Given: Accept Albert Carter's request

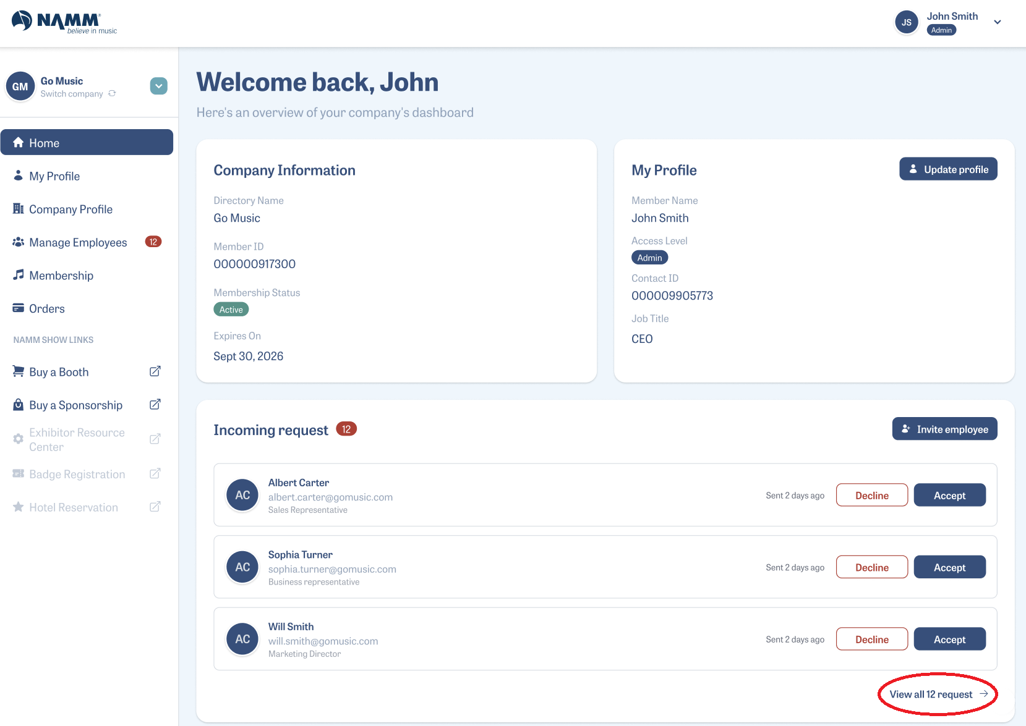Looking at the screenshot, I should pyautogui.click(x=949, y=495).
